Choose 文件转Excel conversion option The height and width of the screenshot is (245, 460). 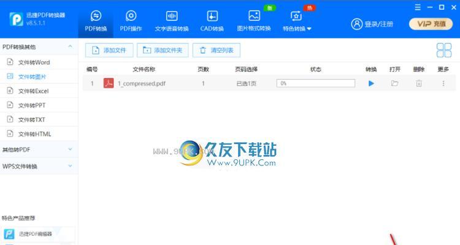tap(39, 91)
